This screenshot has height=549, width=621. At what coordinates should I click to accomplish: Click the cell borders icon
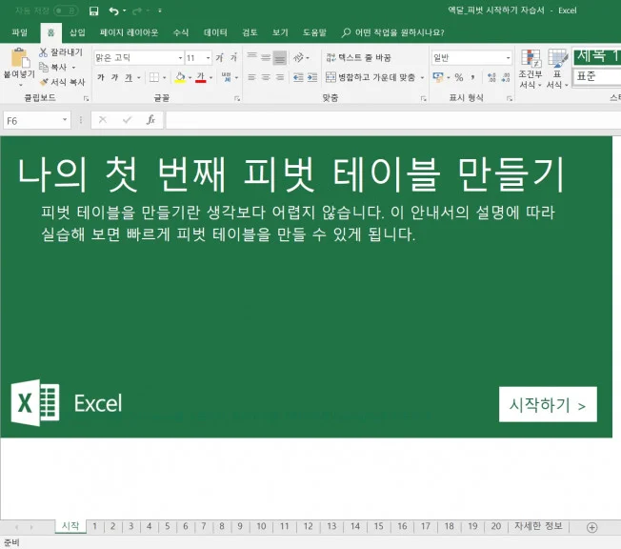pos(153,77)
